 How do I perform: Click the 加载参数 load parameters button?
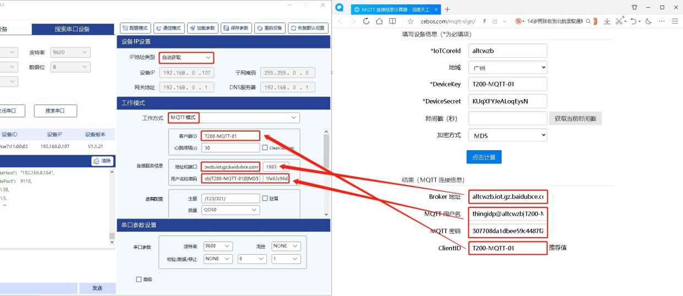pos(203,28)
